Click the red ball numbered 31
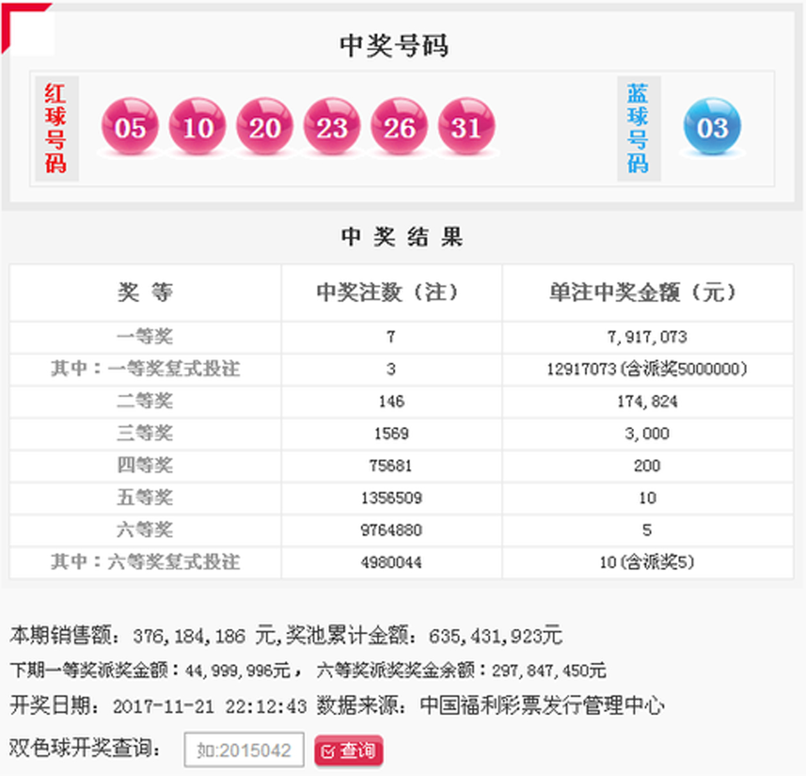The height and width of the screenshot is (776, 806). pyautogui.click(x=466, y=127)
